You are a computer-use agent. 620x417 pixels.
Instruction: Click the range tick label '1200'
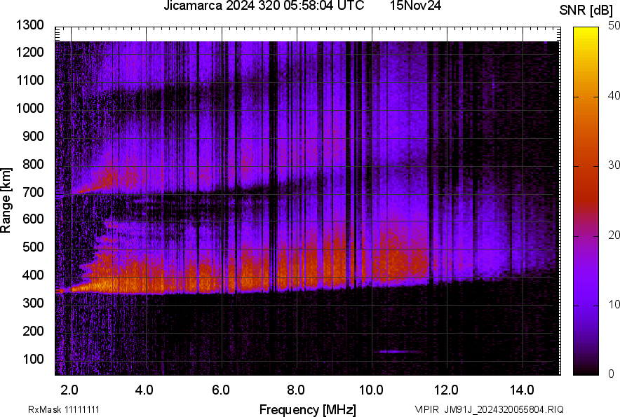[x=30, y=52]
